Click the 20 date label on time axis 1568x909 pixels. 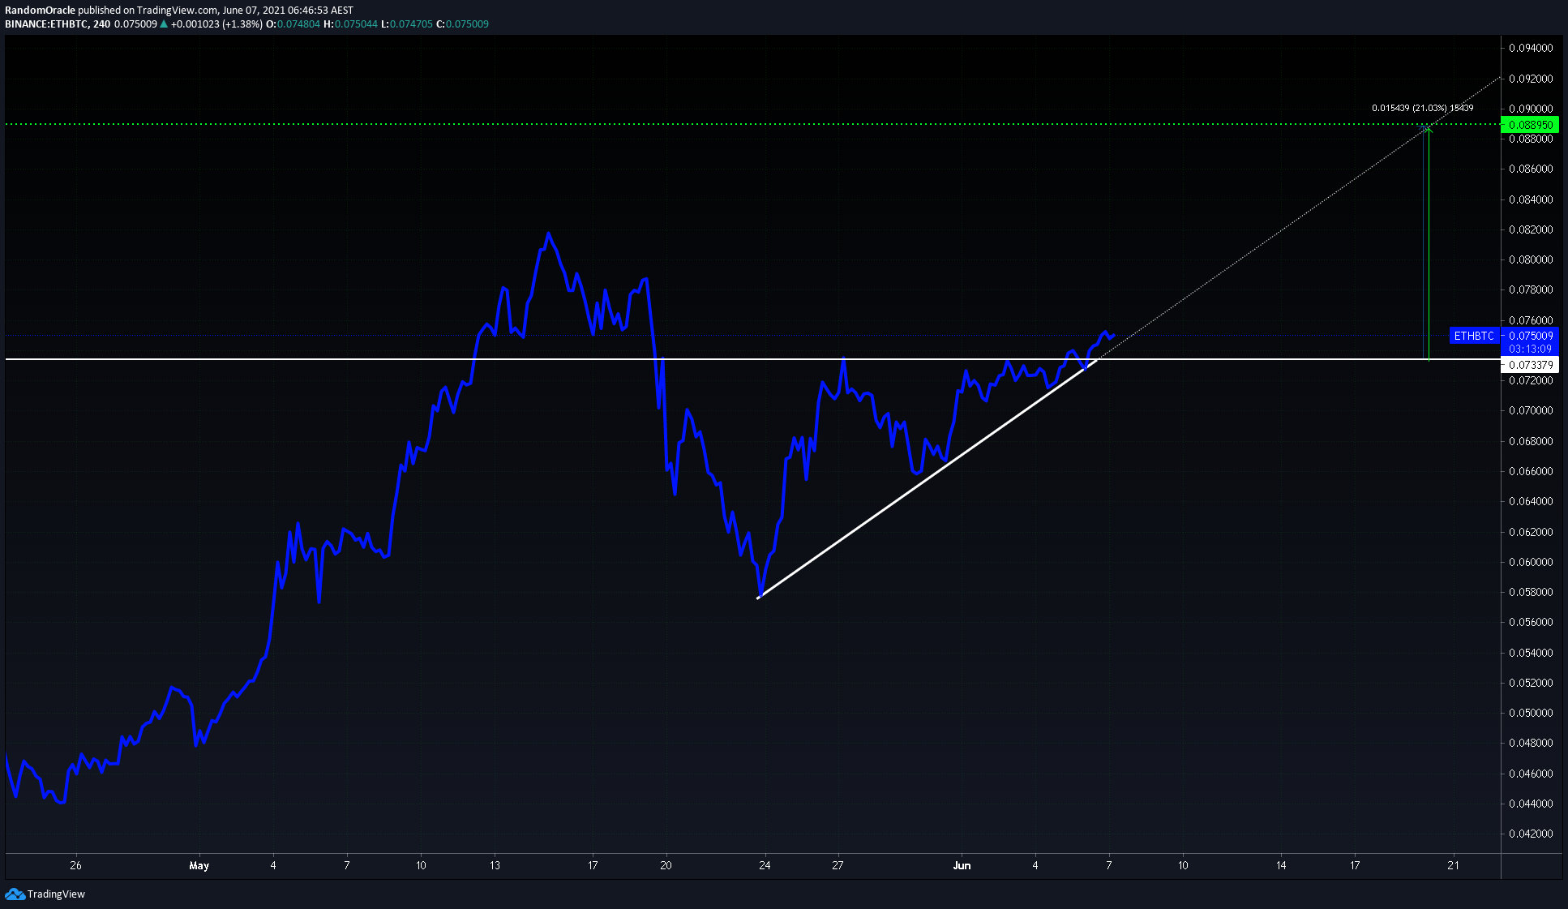tap(666, 865)
